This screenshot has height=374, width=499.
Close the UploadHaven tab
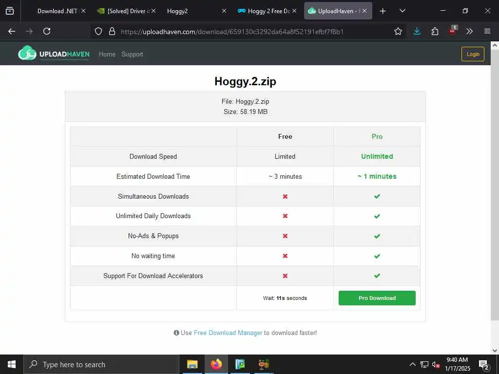[365, 11]
